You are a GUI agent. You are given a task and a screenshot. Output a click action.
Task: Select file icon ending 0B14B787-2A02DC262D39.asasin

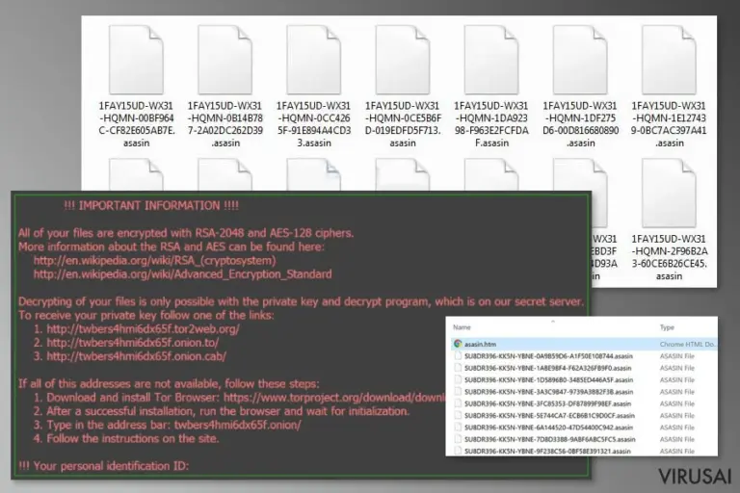(225, 60)
